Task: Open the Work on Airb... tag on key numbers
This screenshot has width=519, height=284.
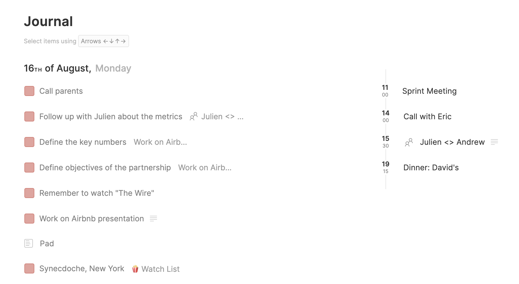Action: [160, 142]
